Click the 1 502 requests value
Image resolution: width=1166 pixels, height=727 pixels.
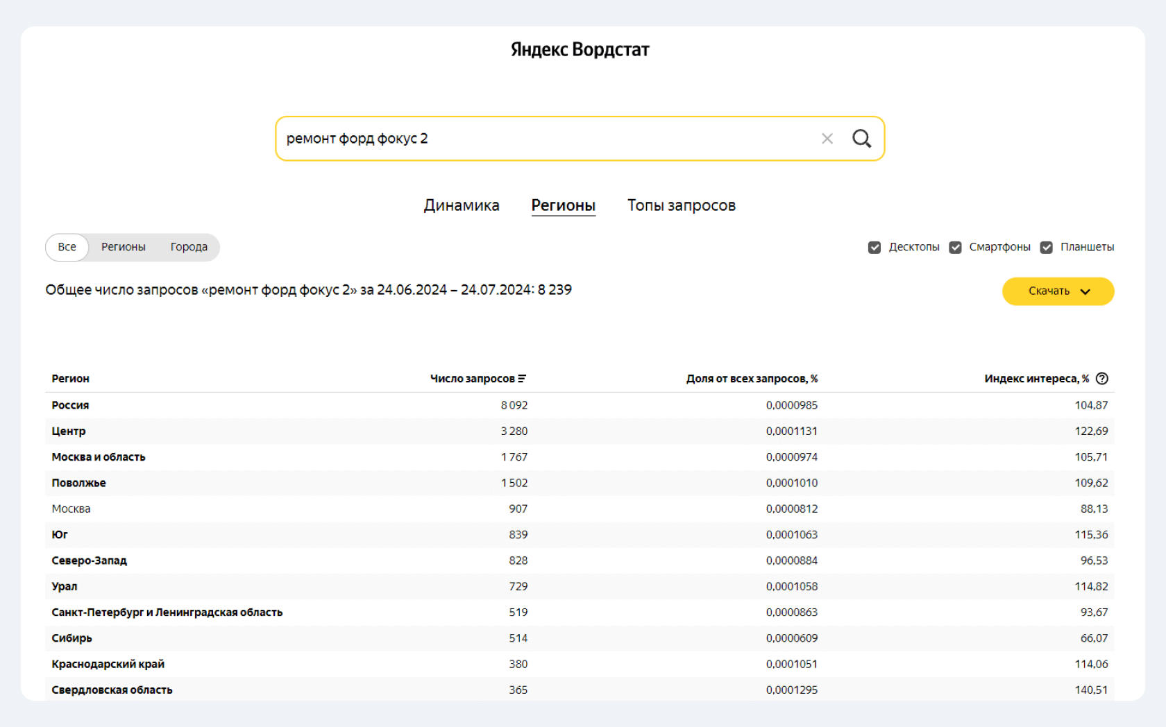coord(514,483)
